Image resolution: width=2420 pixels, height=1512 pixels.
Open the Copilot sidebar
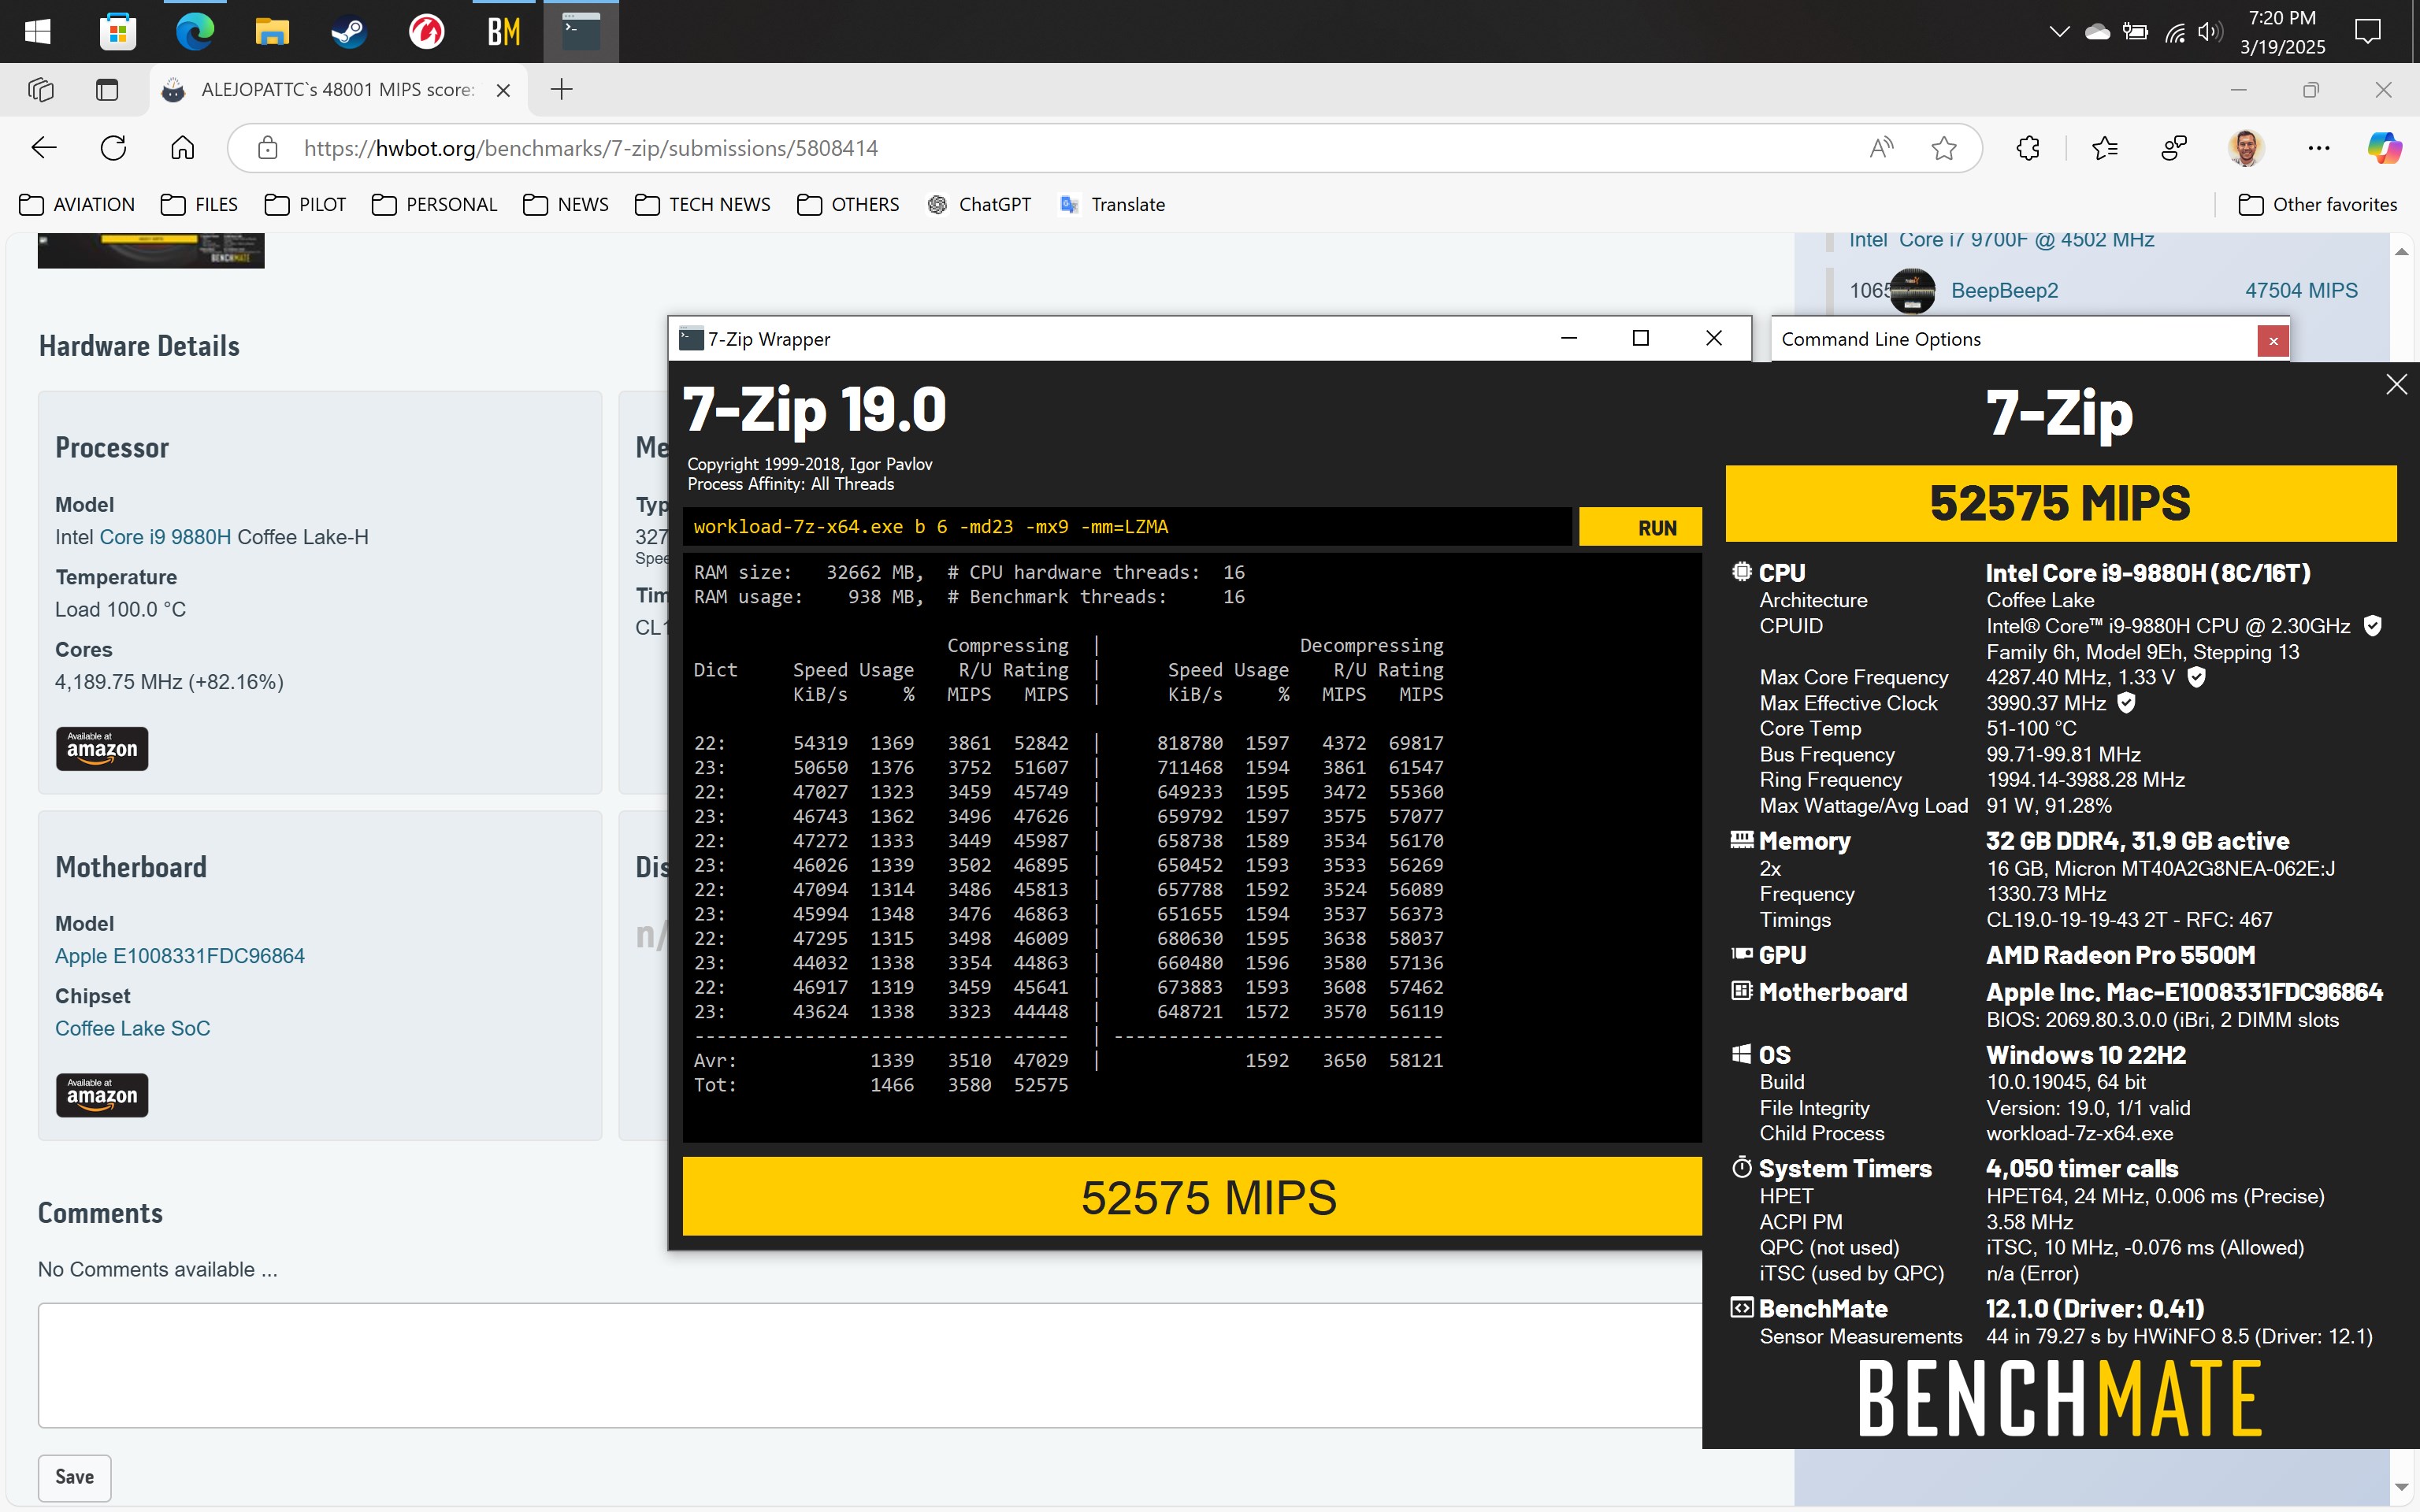point(2384,148)
